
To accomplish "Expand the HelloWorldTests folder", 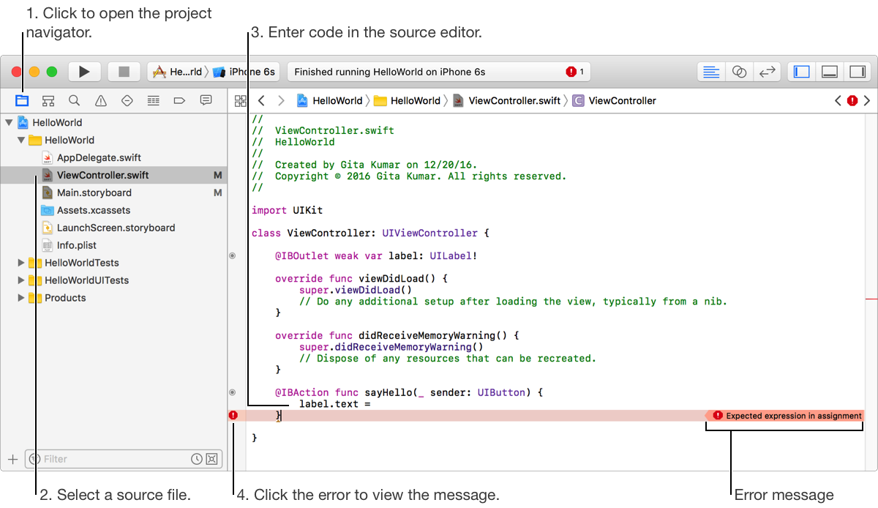I will click(21, 263).
